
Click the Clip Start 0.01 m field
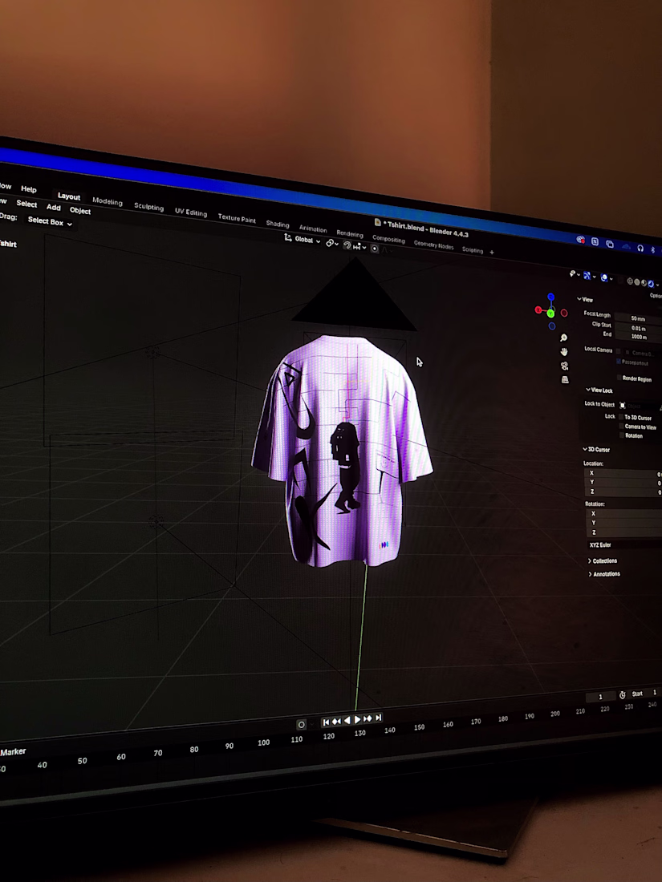click(639, 328)
